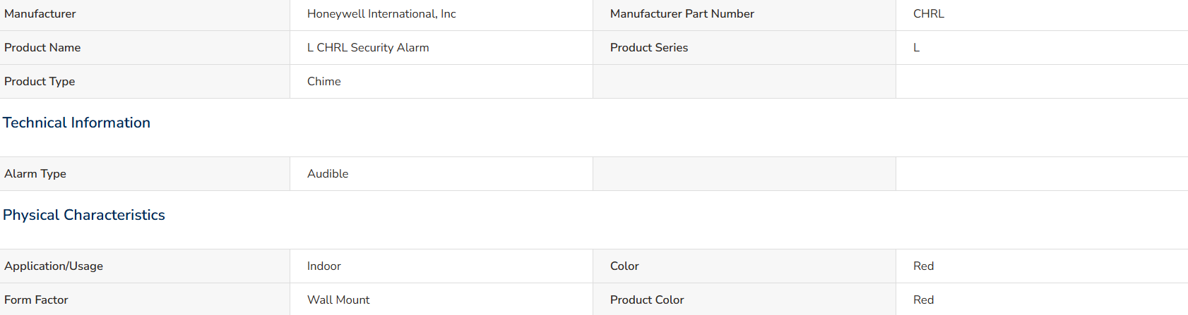Click the Indoor usage value
1188x315 pixels.
(323, 266)
